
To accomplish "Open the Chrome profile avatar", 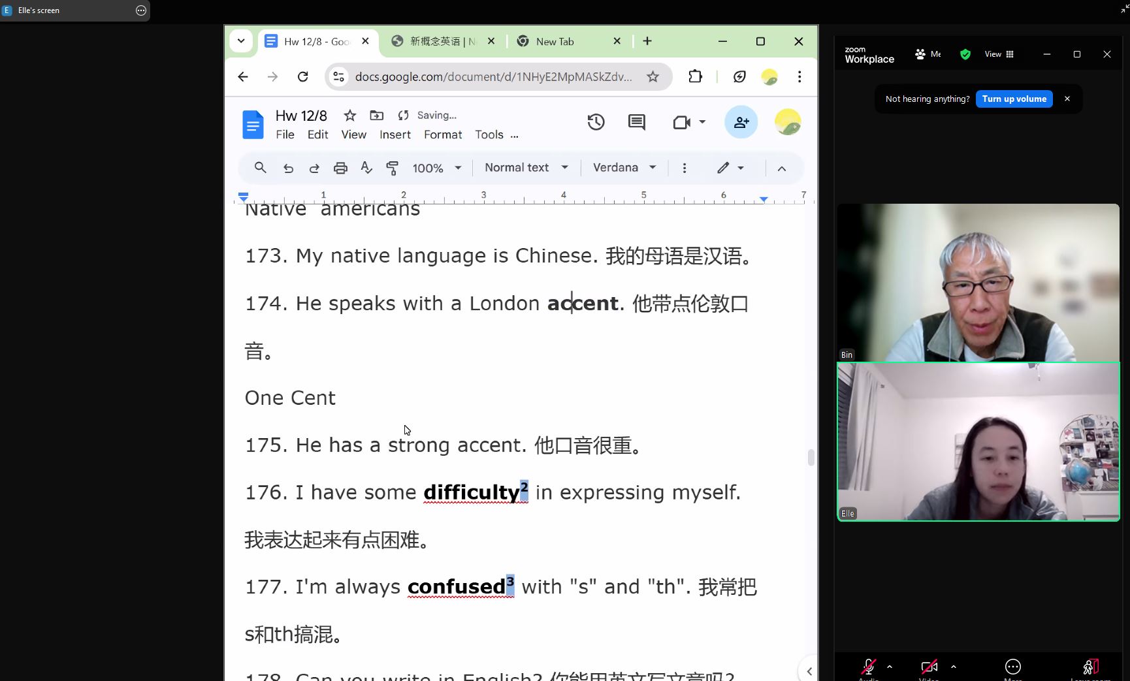I will click(x=769, y=77).
